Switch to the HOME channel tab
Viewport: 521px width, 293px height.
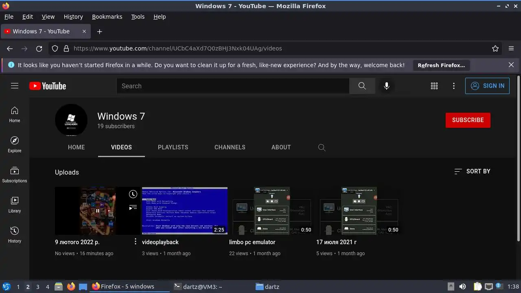pyautogui.click(x=77, y=147)
